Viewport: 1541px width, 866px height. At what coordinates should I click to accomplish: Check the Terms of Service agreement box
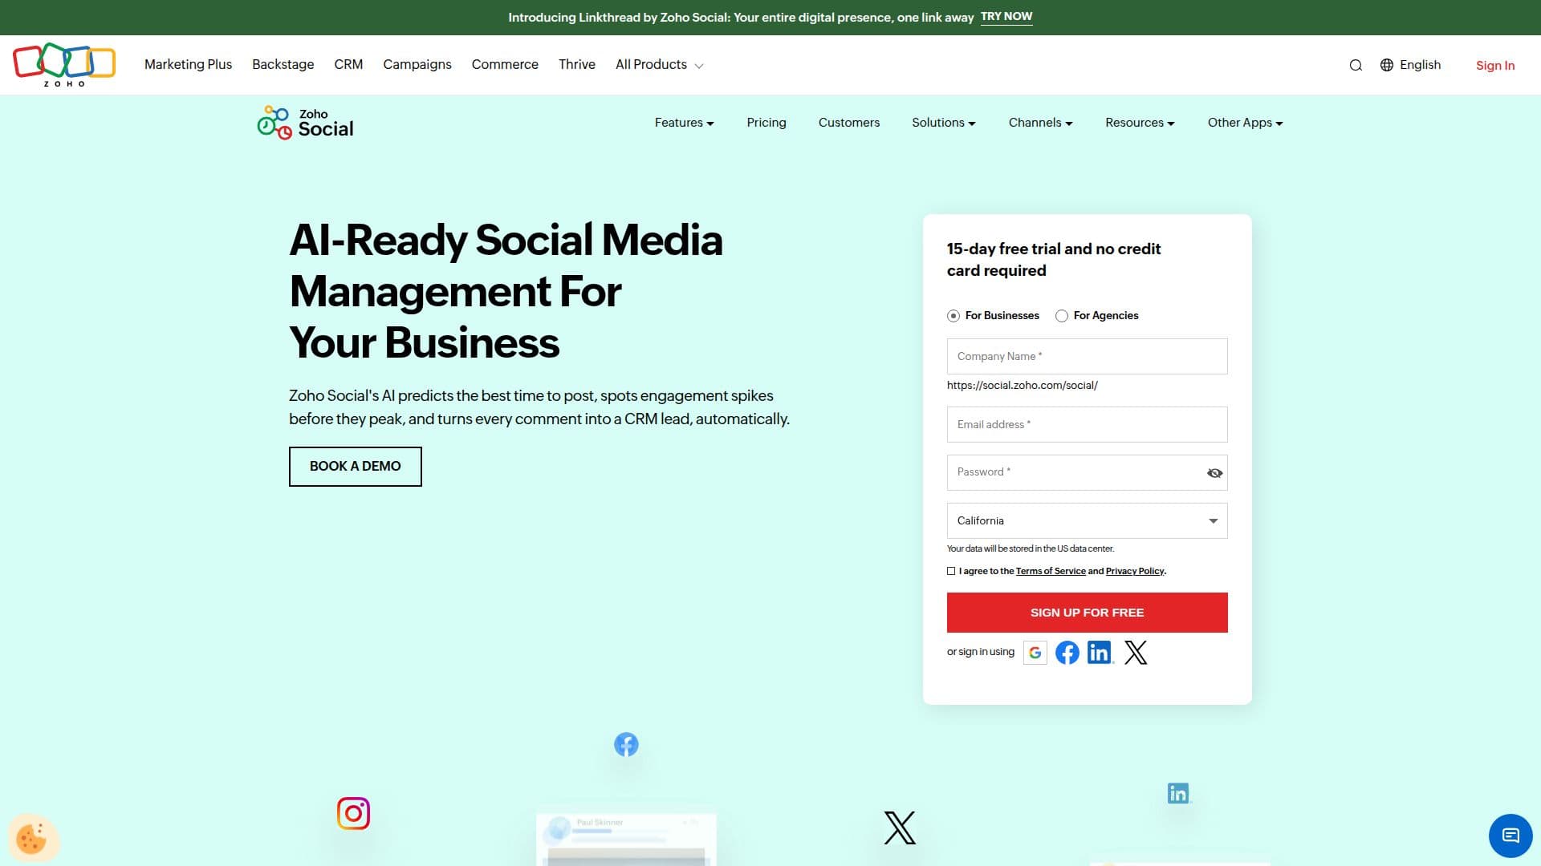click(951, 571)
